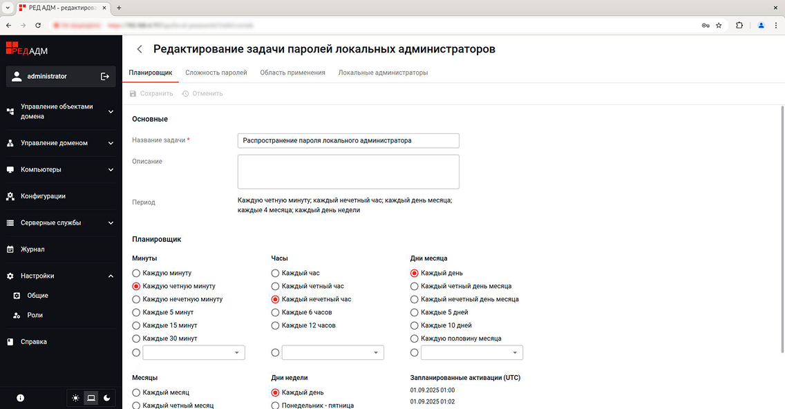Choose Каждые 30 минут option
The width and height of the screenshot is (785, 409).
pyautogui.click(x=136, y=339)
